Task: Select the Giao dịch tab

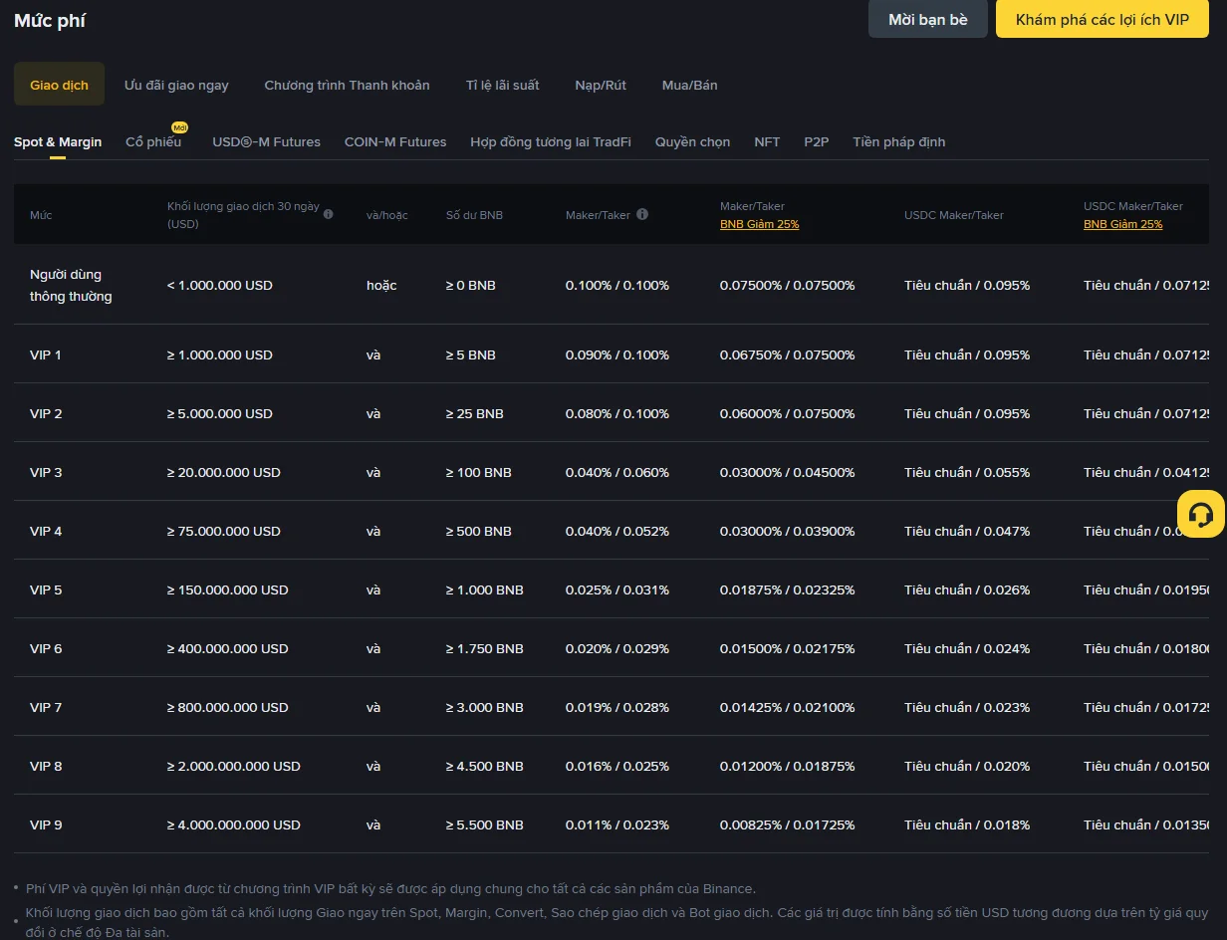Action: pyautogui.click(x=59, y=85)
